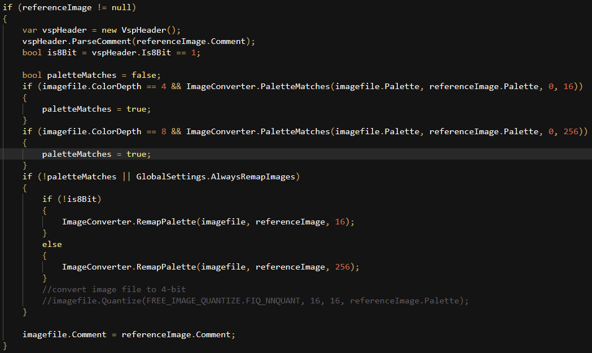Viewport: 592px width, 353px height.
Task: Click the 'is8Bit' variable in its bool declaration
Action: 62,53
